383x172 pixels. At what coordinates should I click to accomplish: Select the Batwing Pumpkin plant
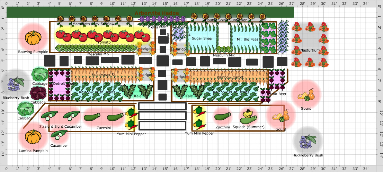tap(33, 37)
